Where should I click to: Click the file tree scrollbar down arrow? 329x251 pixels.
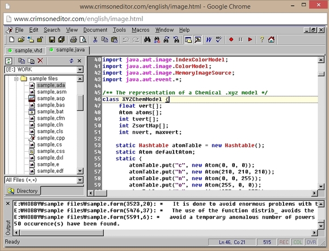80,171
